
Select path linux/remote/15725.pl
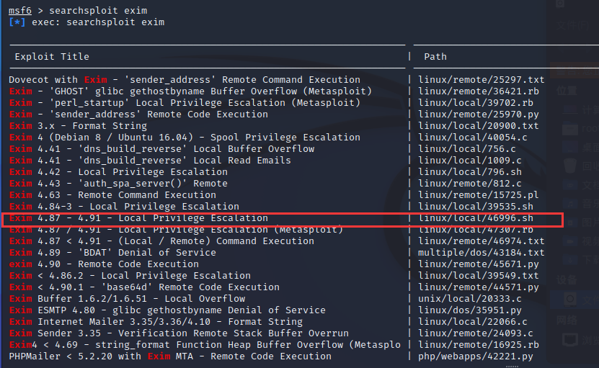point(479,195)
